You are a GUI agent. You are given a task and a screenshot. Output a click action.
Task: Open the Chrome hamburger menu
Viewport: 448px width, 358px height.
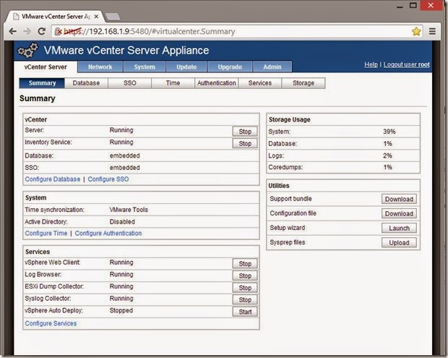pyautogui.click(x=432, y=31)
